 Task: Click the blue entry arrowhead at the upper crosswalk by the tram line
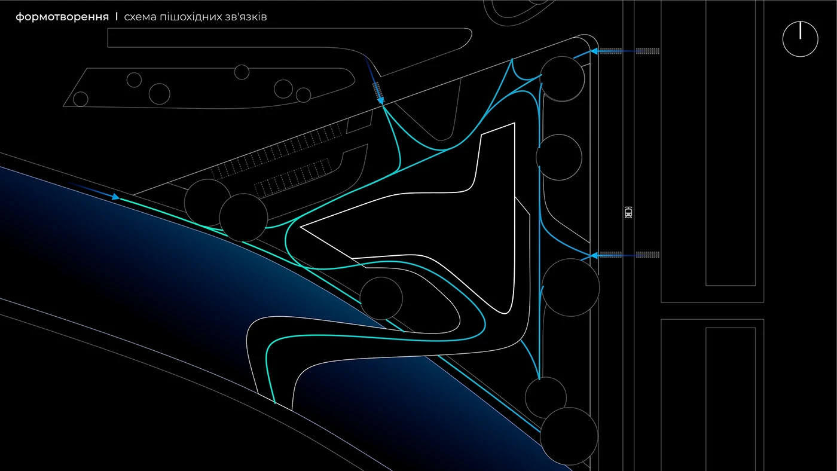click(594, 51)
